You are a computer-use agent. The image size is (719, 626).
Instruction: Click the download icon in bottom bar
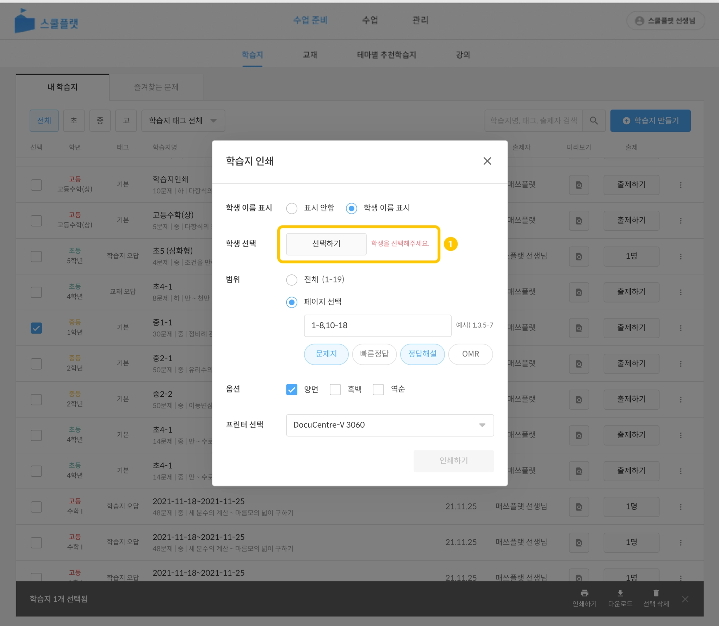pos(620,594)
